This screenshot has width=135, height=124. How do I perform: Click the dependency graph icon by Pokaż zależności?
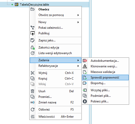32,28
